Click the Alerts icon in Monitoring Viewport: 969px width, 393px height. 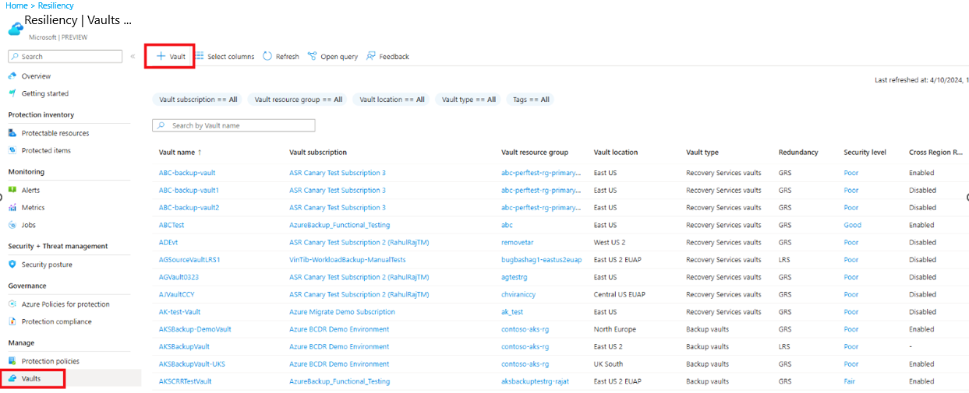12,190
